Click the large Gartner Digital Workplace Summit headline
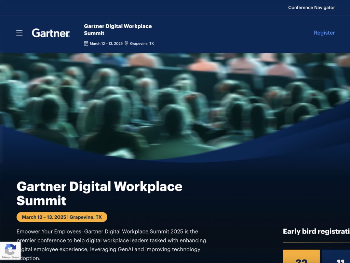 100,193
